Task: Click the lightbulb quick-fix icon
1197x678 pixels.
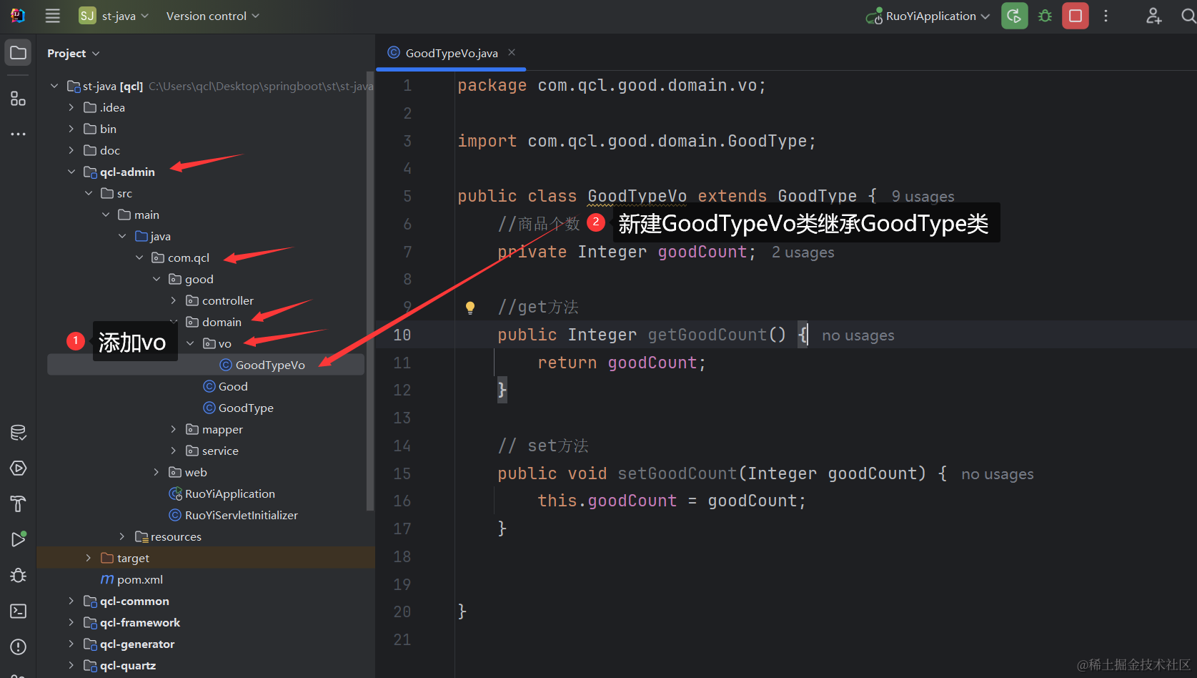Action: (x=470, y=308)
